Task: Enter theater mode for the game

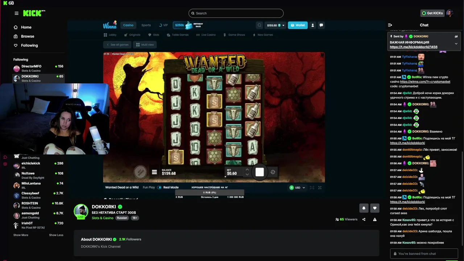Action: coord(312,187)
